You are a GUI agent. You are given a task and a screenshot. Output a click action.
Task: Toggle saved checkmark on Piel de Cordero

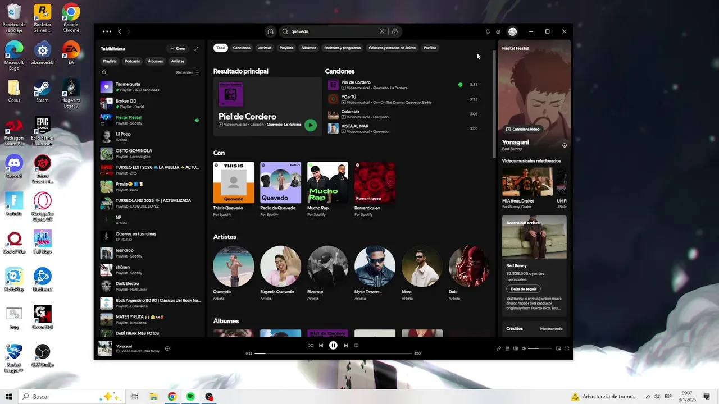(x=461, y=85)
